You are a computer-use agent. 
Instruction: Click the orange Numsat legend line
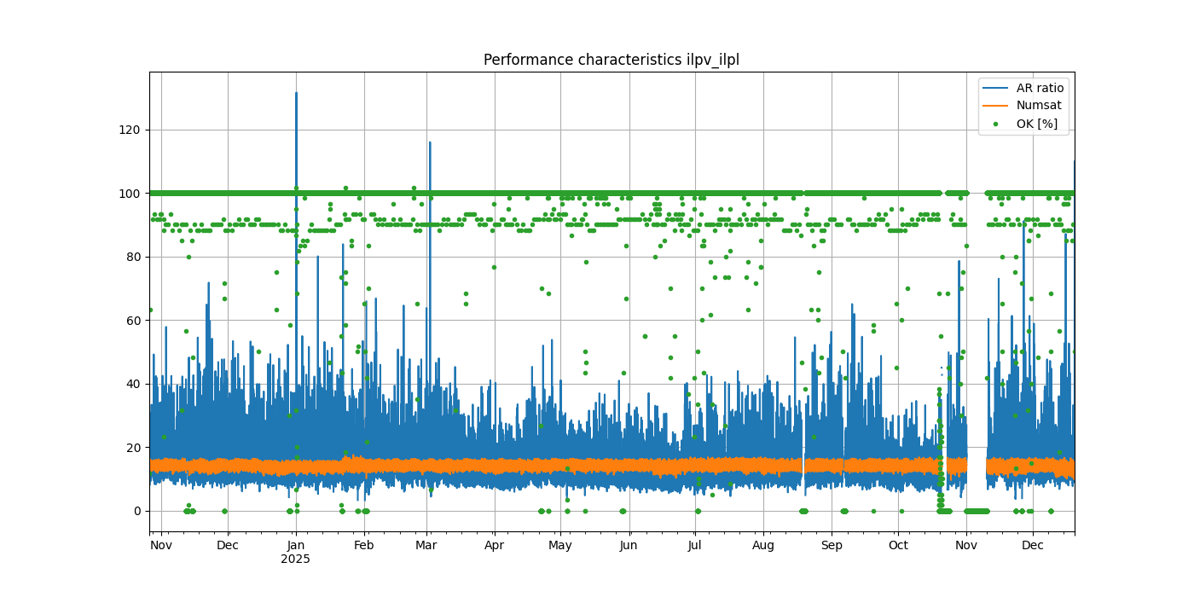click(x=995, y=106)
